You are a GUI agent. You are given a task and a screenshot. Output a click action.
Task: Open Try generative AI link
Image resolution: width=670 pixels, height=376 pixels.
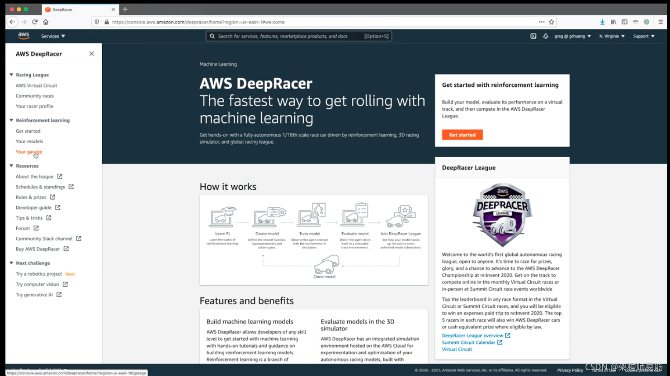tap(34, 295)
